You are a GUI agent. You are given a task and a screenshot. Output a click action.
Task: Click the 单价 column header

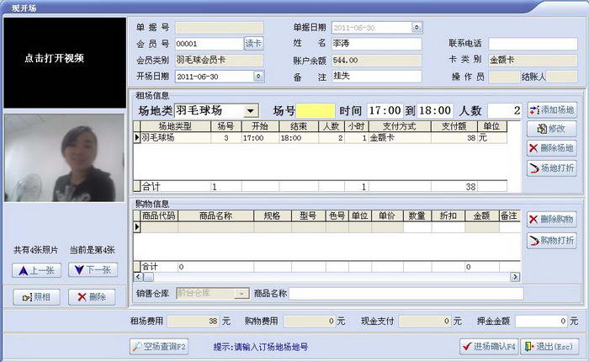click(387, 216)
